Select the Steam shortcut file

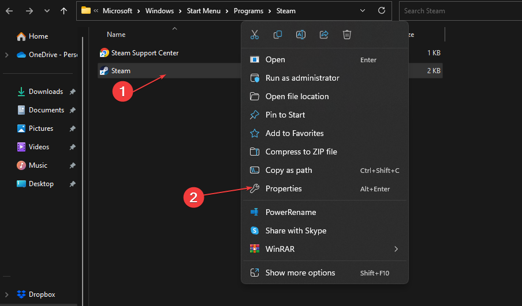[x=121, y=71]
